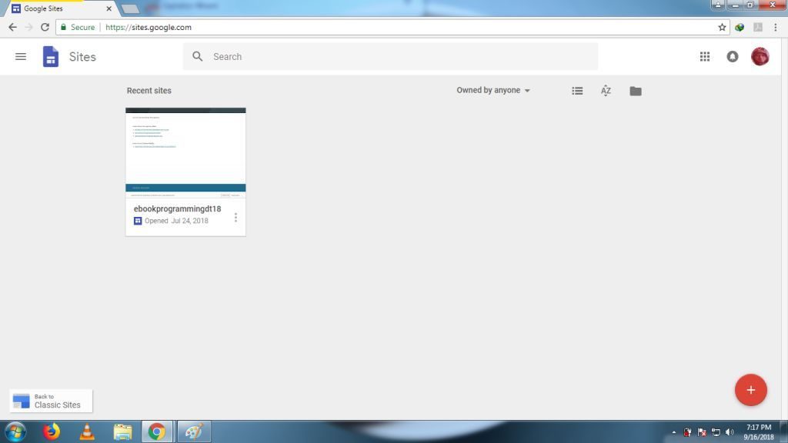Show hidden tray icons arrow
This screenshot has width=788, height=443.
[x=674, y=432]
